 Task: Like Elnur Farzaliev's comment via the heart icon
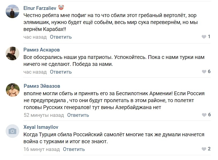[x=204, y=37]
